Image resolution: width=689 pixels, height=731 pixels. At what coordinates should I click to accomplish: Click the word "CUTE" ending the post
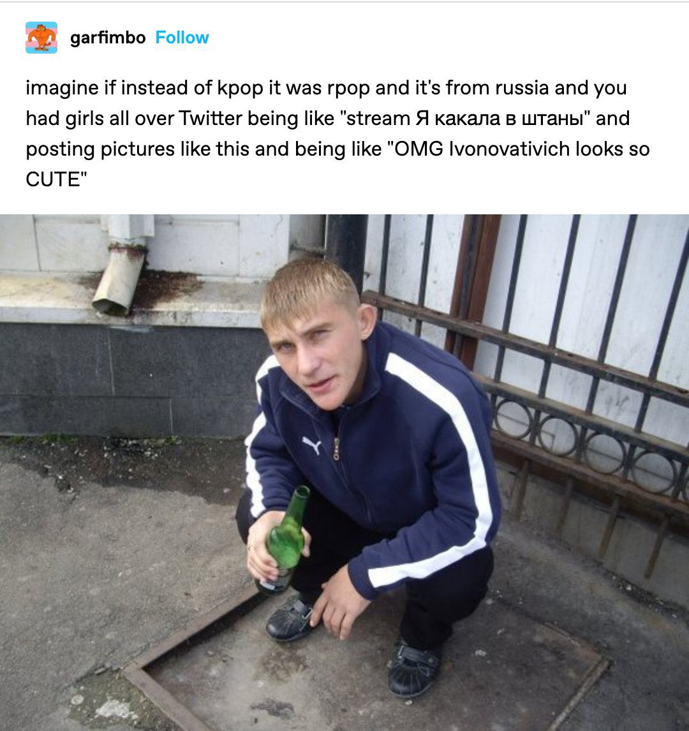[x=53, y=179]
